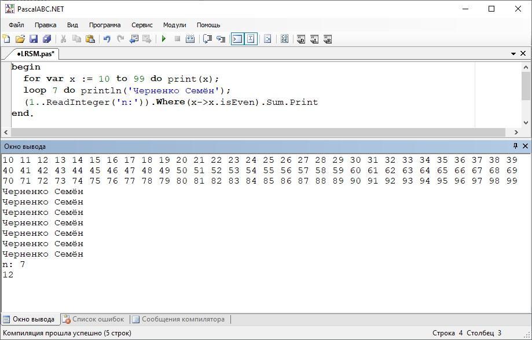
Task: Compile the program
Action: pos(190,39)
